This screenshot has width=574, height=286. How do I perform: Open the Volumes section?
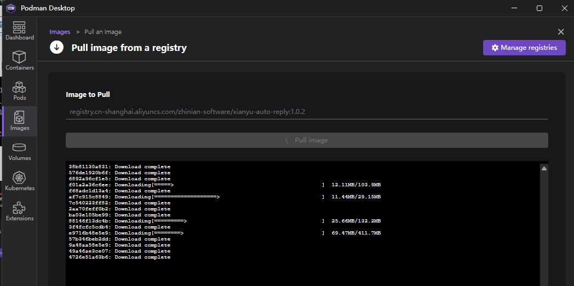click(x=20, y=151)
